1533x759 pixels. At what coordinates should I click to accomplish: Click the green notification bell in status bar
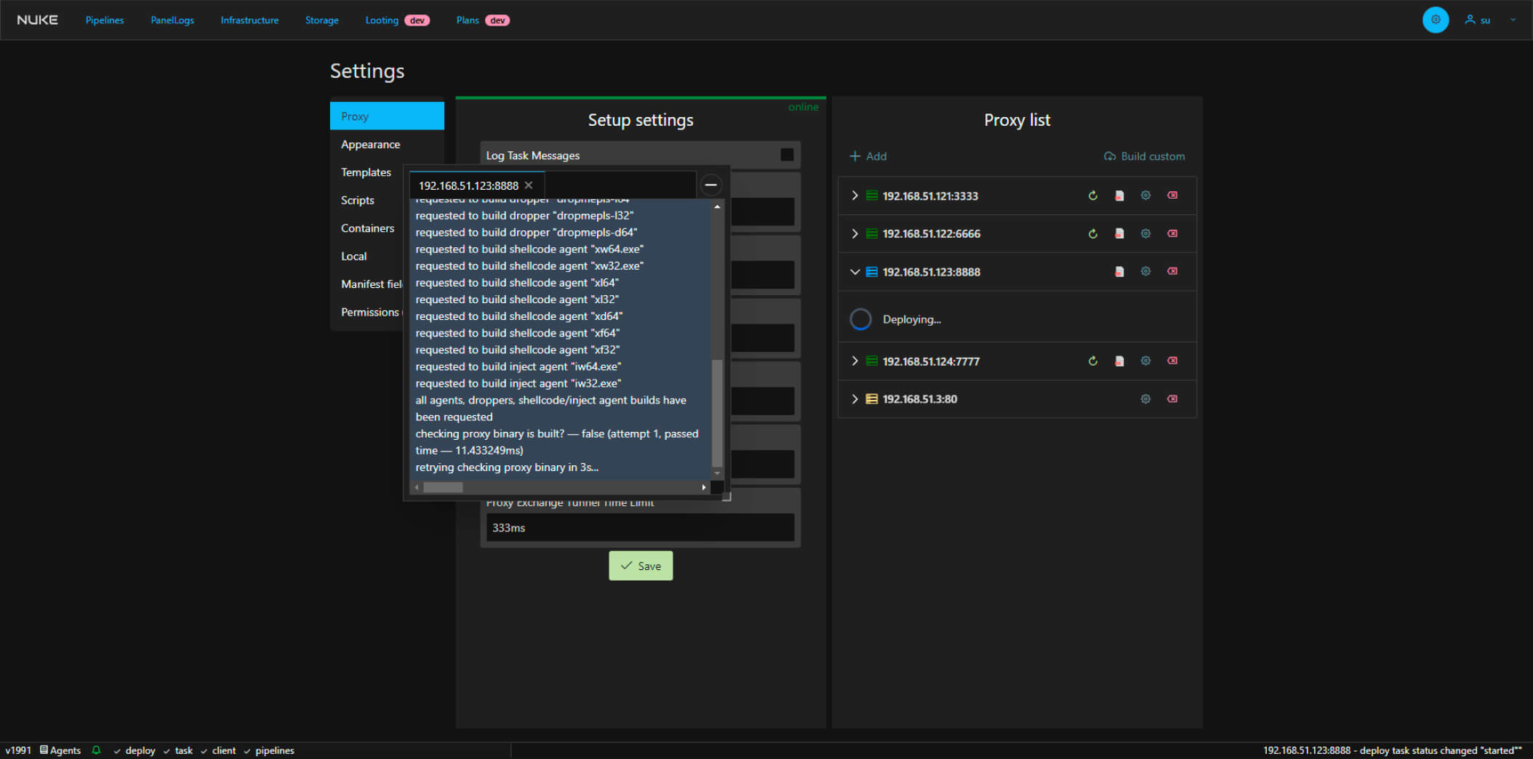coord(96,750)
